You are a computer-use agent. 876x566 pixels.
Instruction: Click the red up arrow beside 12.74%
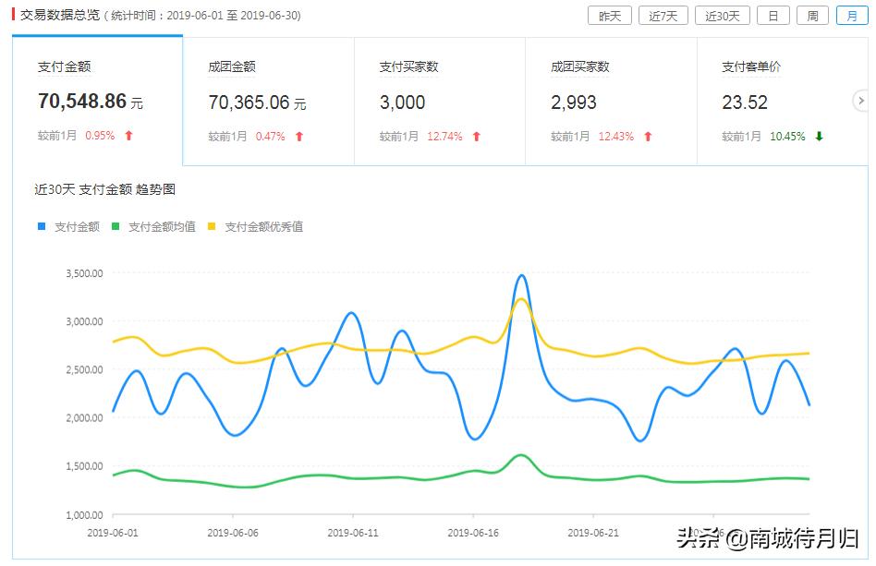475,135
